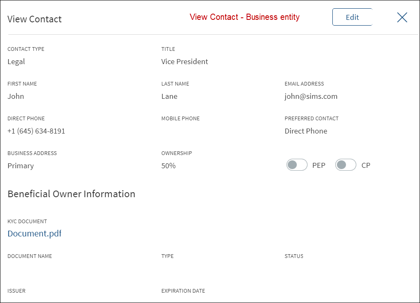Toggle the PEP switch

[x=297, y=165]
